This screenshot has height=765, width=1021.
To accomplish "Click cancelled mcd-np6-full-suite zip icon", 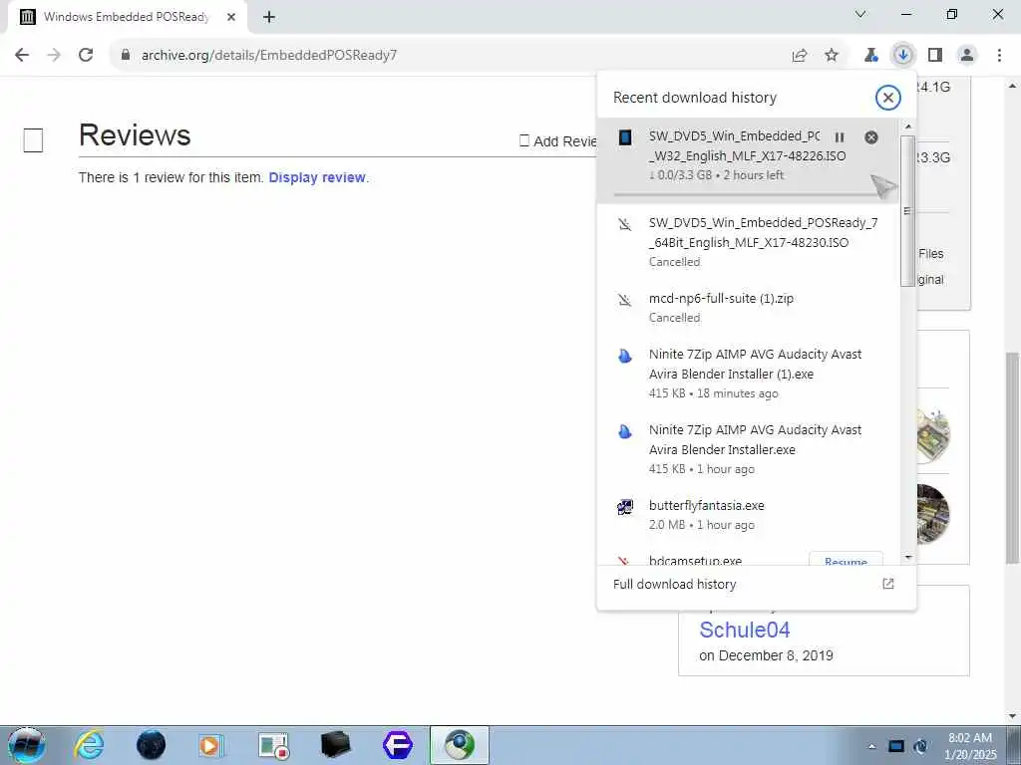I will coord(625,300).
